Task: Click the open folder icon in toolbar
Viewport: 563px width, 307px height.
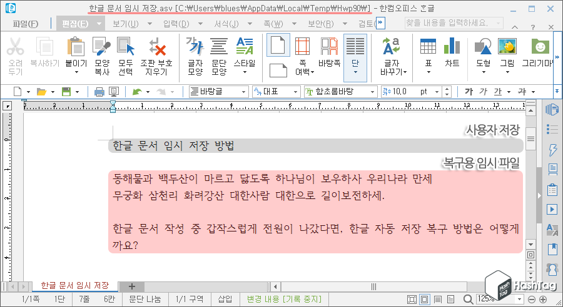Action: tap(42, 92)
